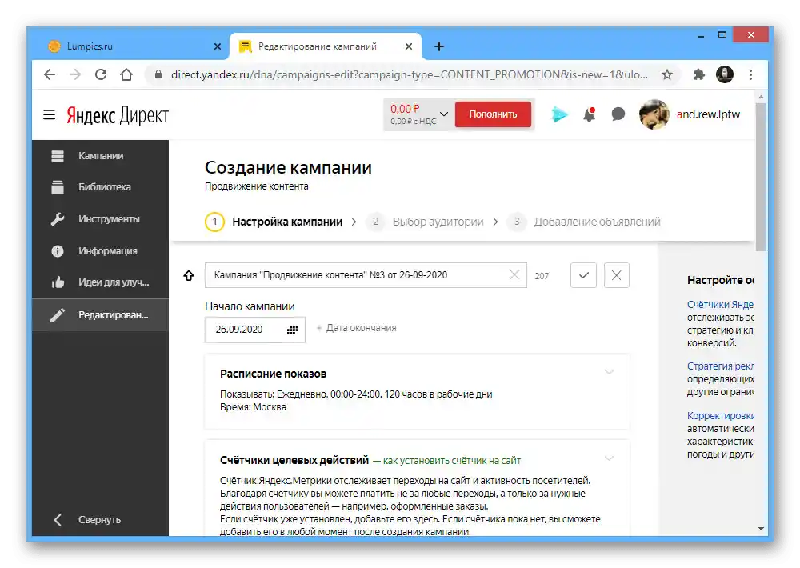The image size is (800, 568).
Task: Open the Chrome three-dot menu
Action: click(750, 74)
